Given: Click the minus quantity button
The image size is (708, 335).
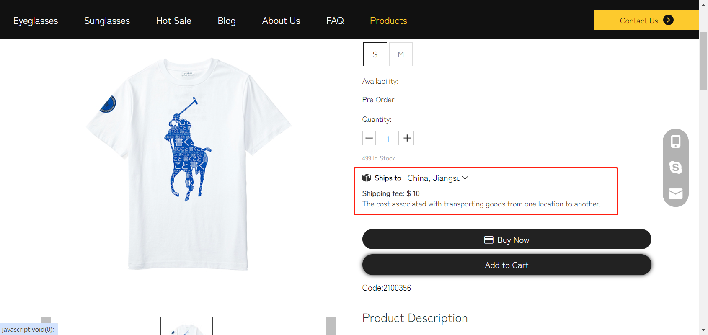Looking at the screenshot, I should (369, 138).
